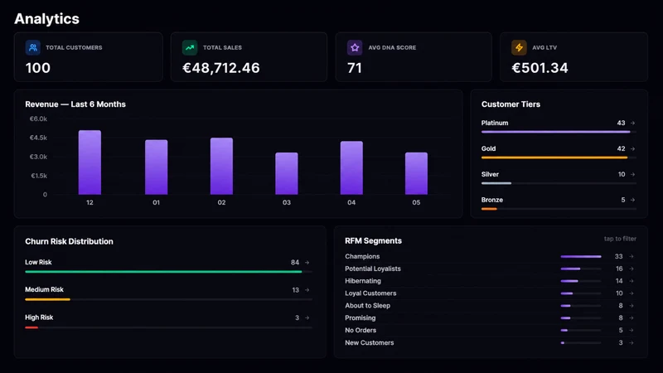The height and width of the screenshot is (373, 663).
Task: Open High Risk details arrow
Action: (307, 317)
